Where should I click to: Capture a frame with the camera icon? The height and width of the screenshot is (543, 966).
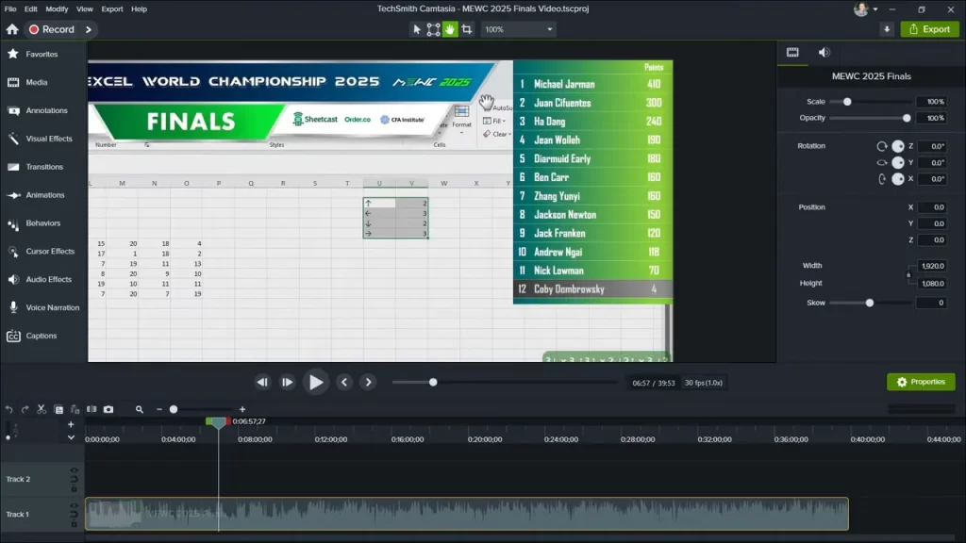click(x=108, y=409)
